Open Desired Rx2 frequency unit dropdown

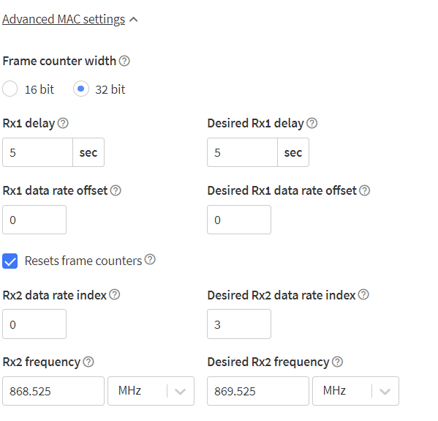pyautogui.click(x=355, y=391)
